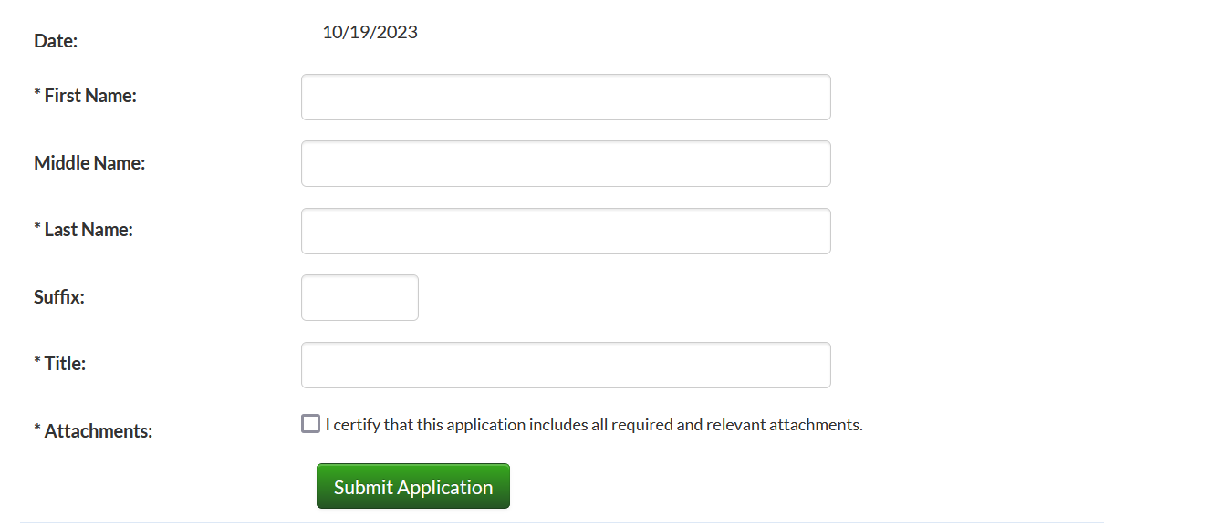The image size is (1229, 527).
Task: Click the certification statement text
Action: [x=594, y=425]
